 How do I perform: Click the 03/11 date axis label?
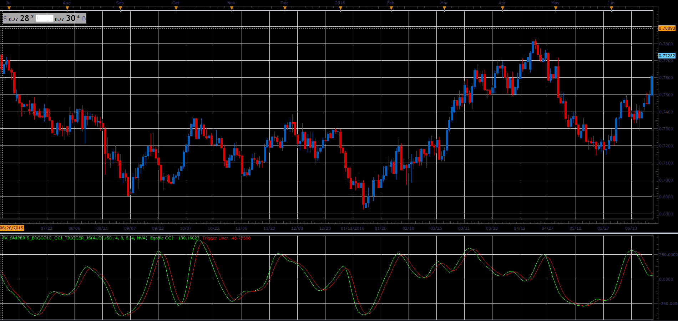coord(464,228)
